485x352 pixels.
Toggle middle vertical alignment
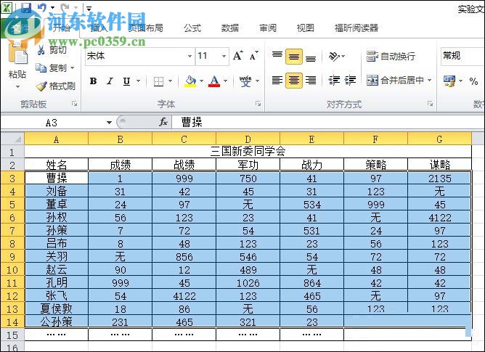294,57
